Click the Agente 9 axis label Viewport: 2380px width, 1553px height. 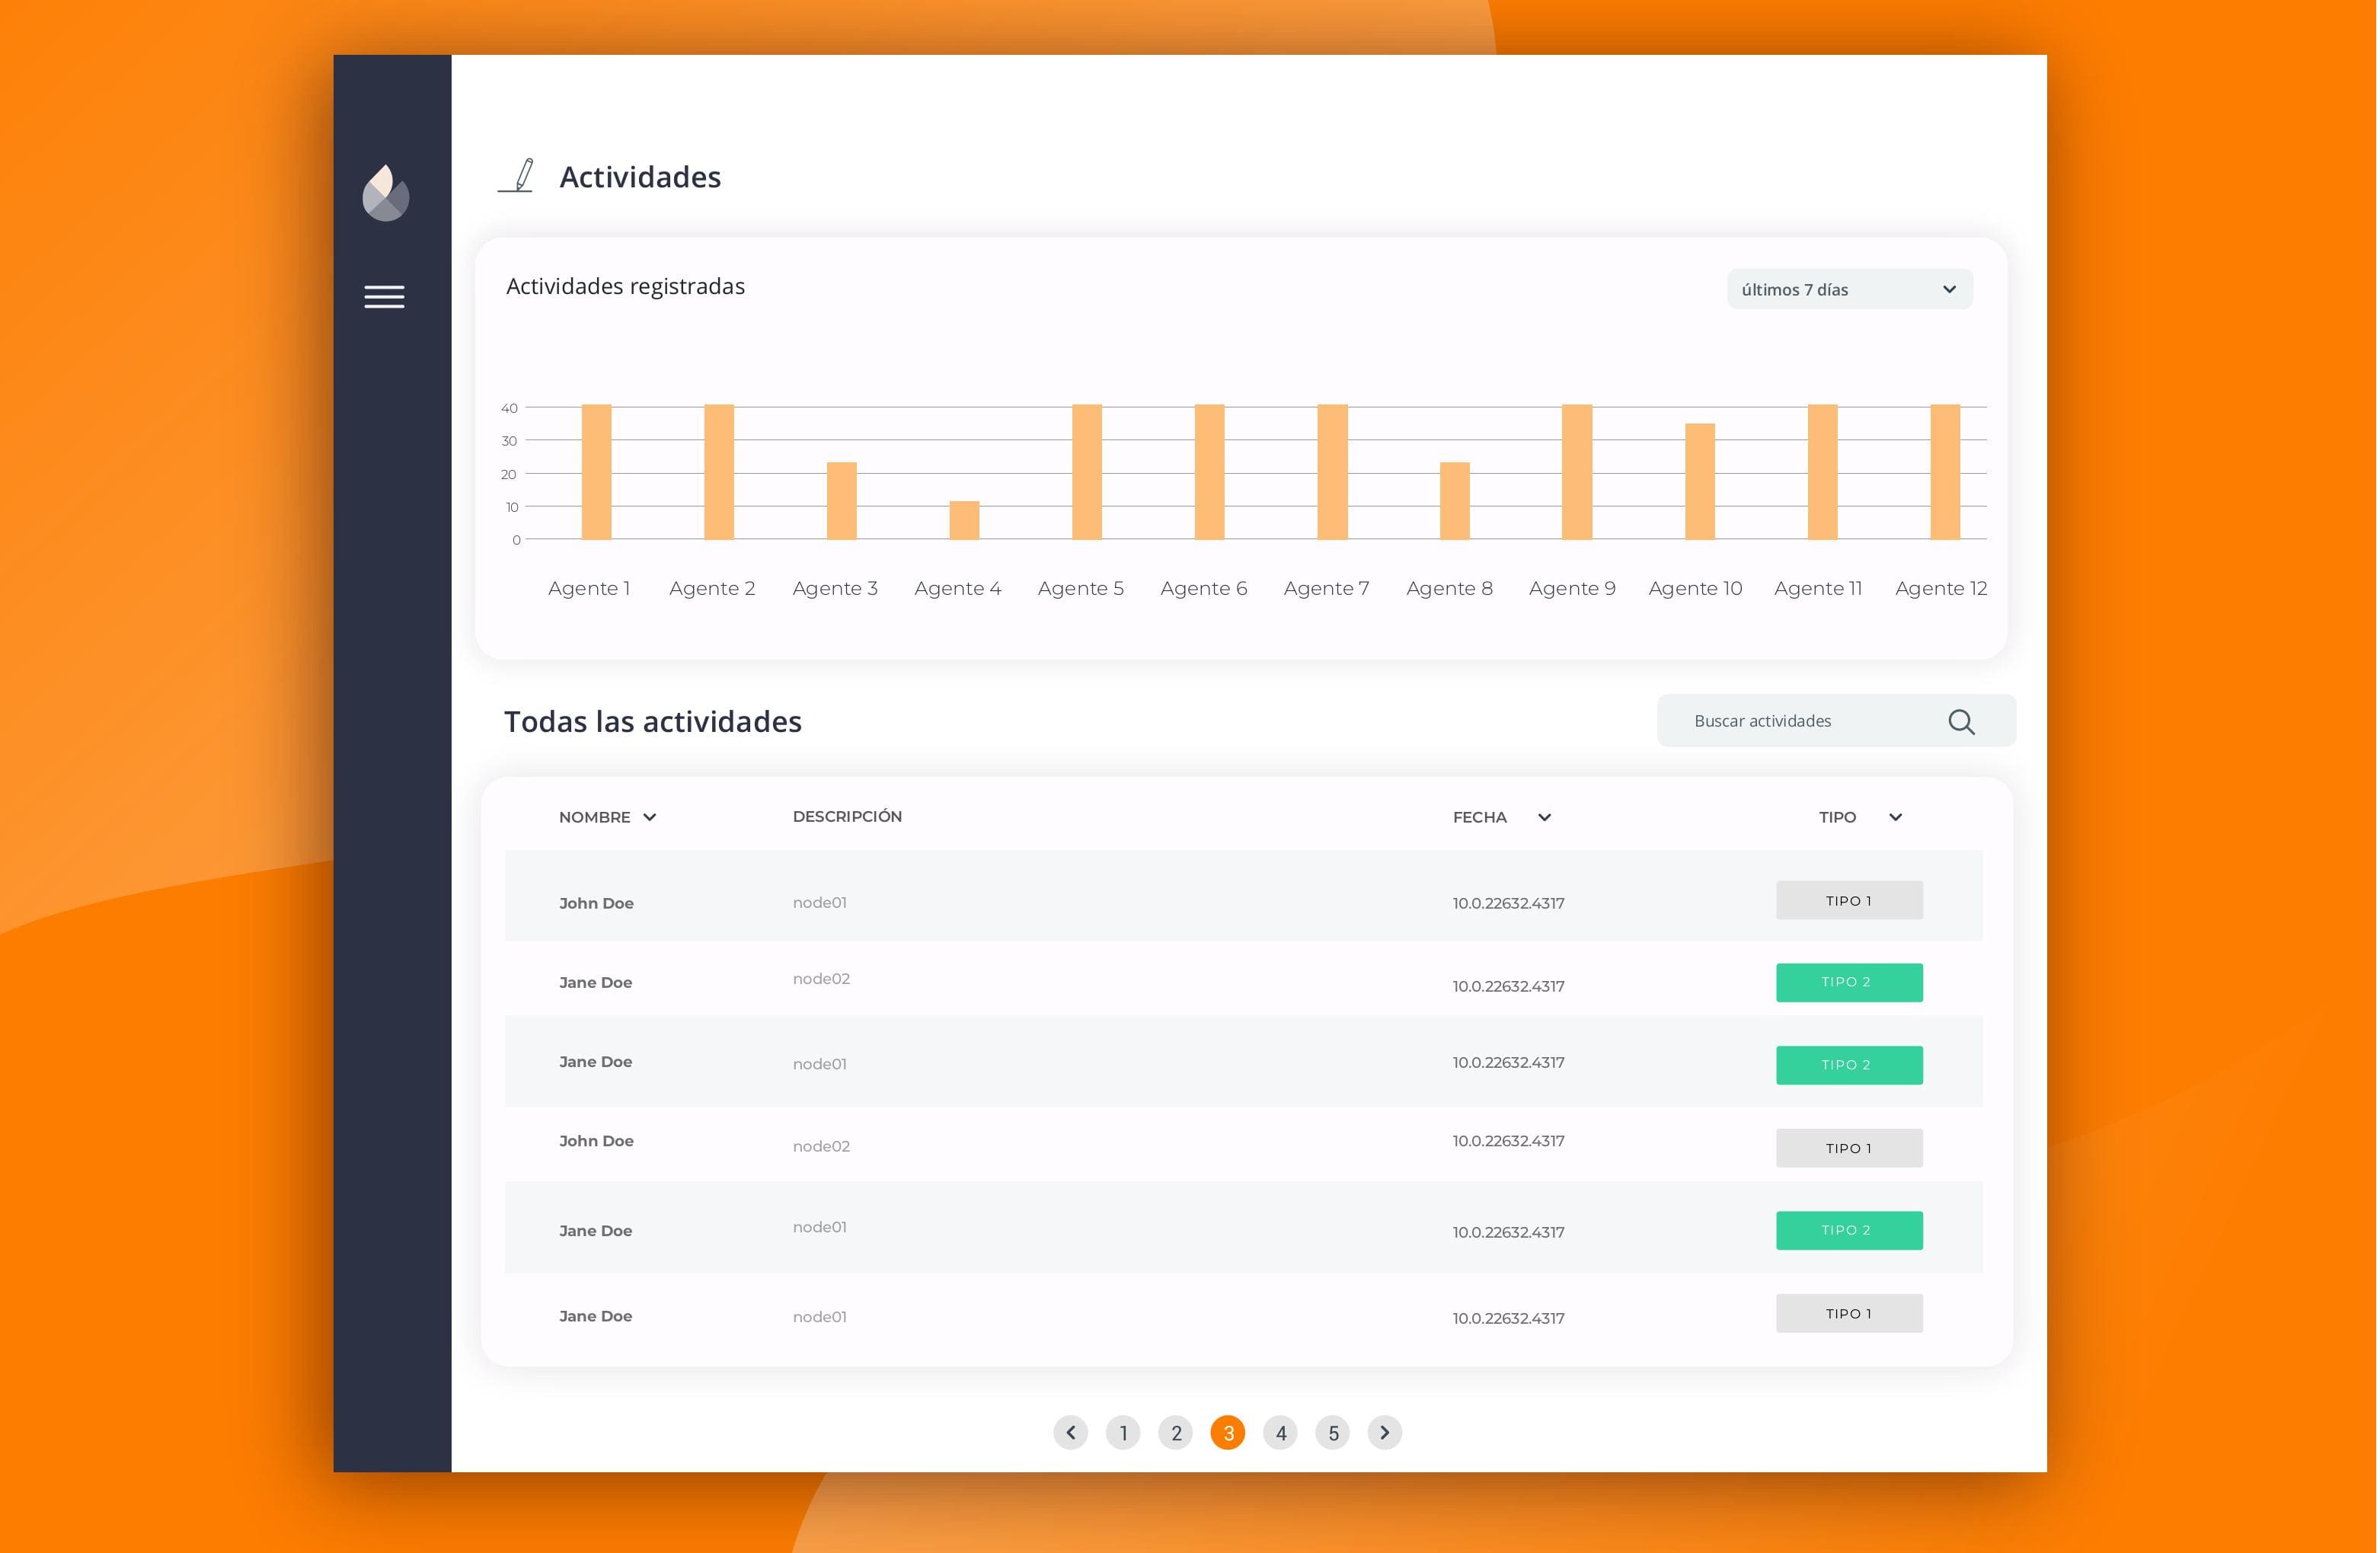pyautogui.click(x=1572, y=588)
